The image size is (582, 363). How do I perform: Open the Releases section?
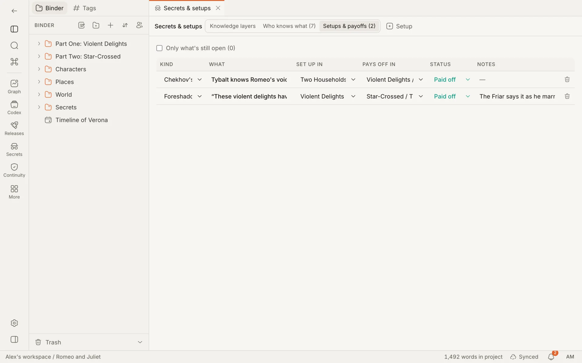[x=14, y=129]
